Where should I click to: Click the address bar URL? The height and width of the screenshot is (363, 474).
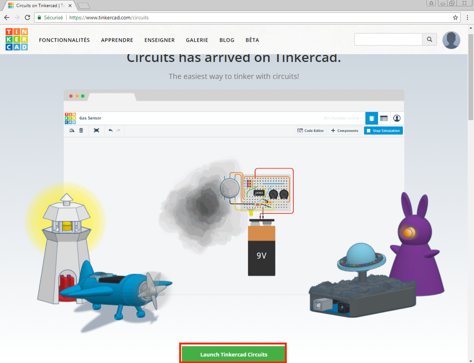click(x=109, y=18)
